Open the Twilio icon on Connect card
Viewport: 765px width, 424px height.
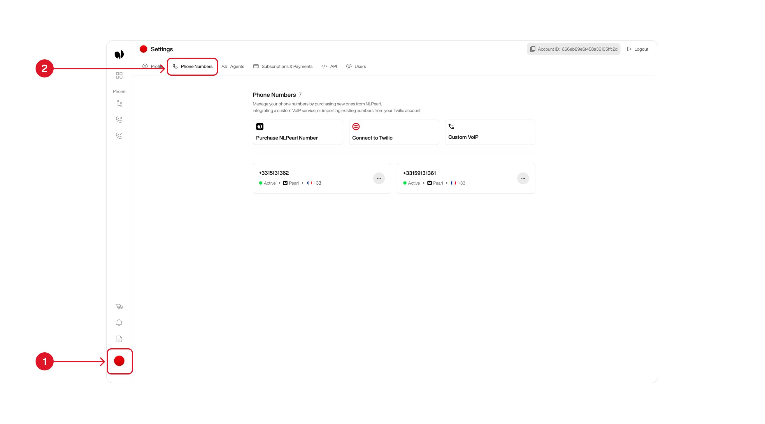click(x=356, y=126)
